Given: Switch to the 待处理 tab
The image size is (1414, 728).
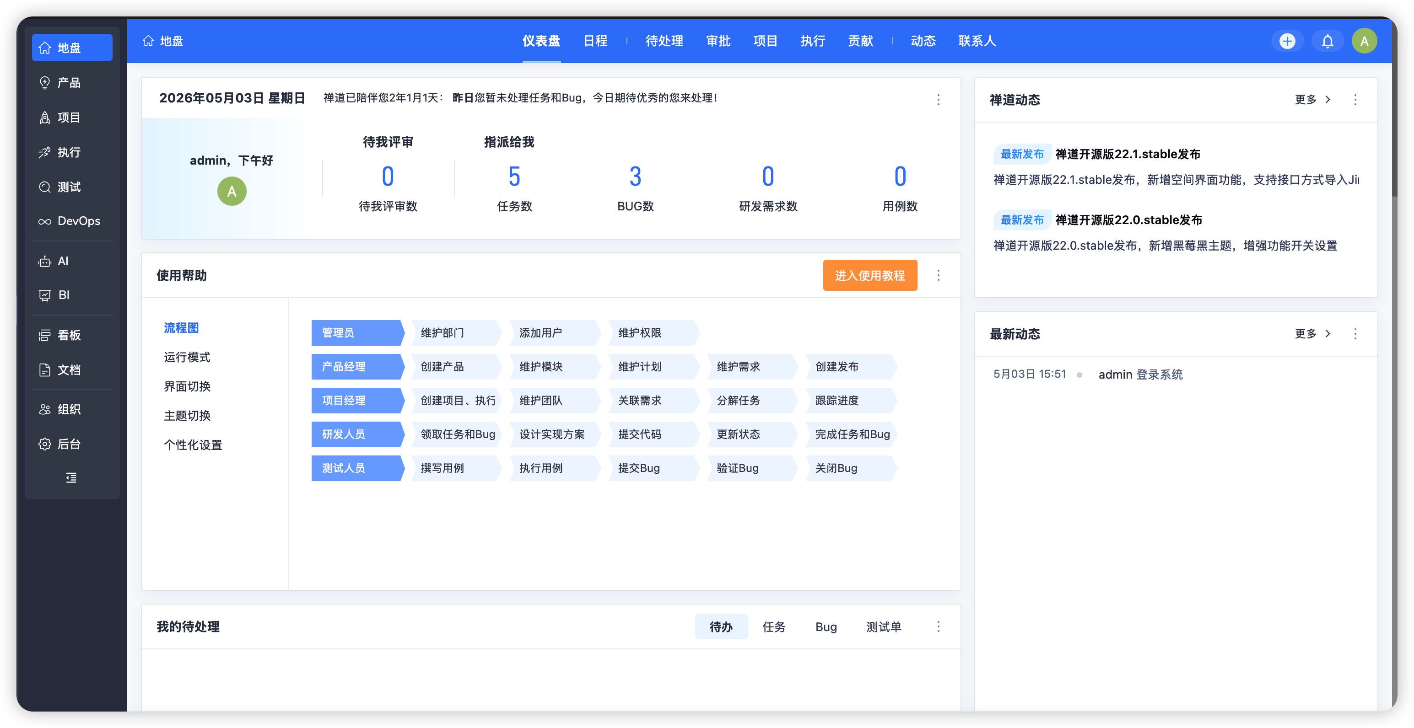Looking at the screenshot, I should pyautogui.click(x=664, y=41).
